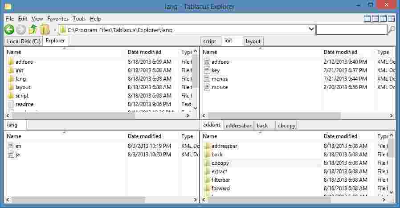
Task: Click the yellow folder toolbar icon beside Up
Action: tap(45, 29)
